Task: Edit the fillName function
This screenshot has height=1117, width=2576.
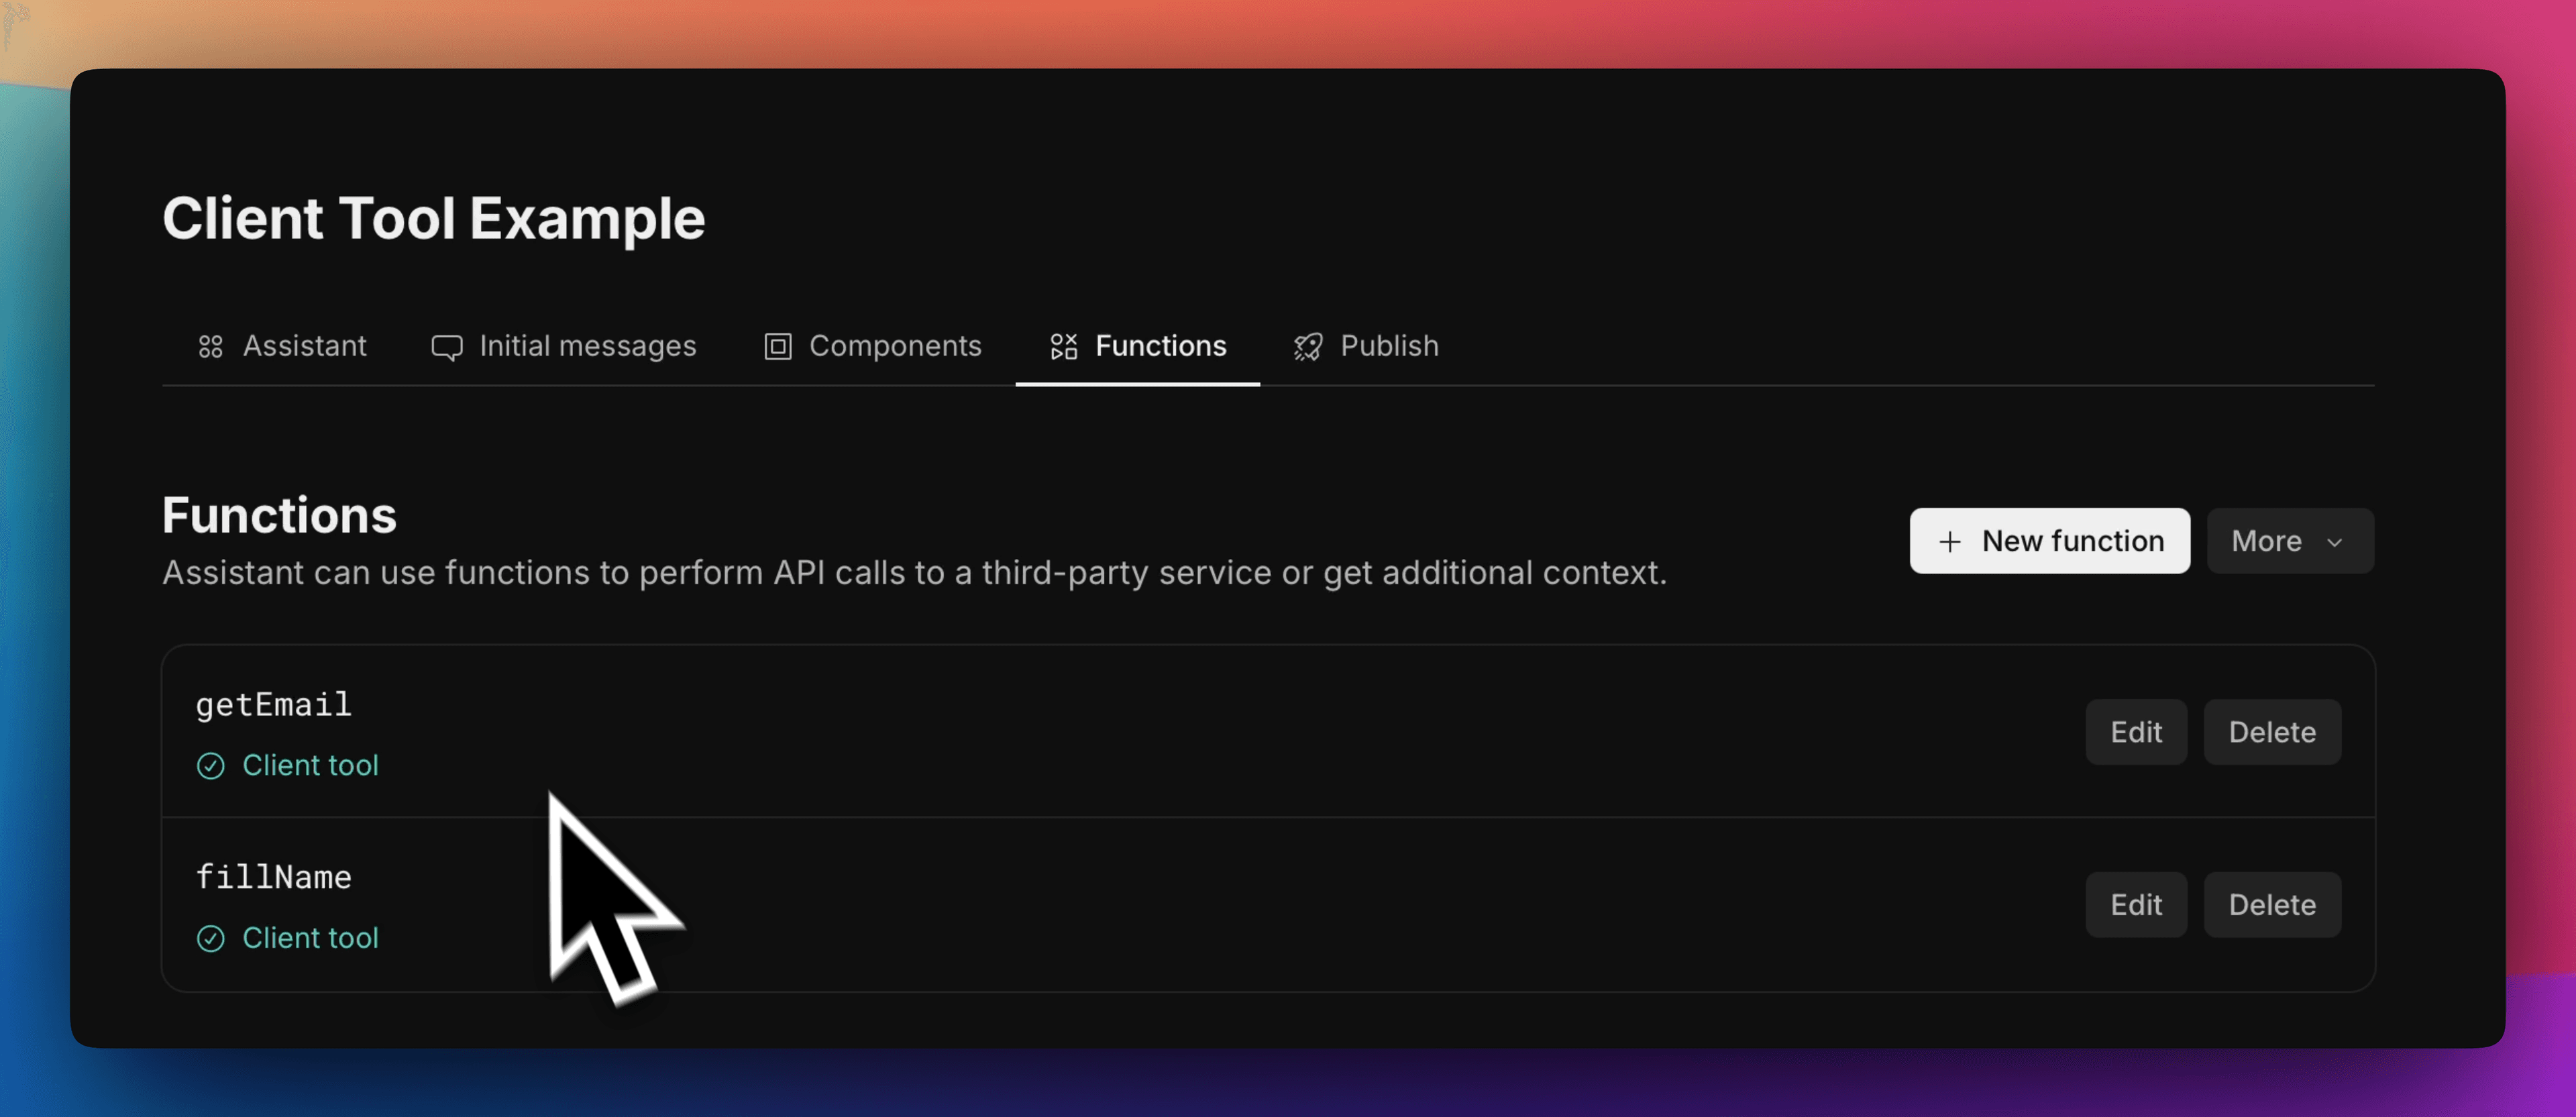Action: click(2136, 905)
